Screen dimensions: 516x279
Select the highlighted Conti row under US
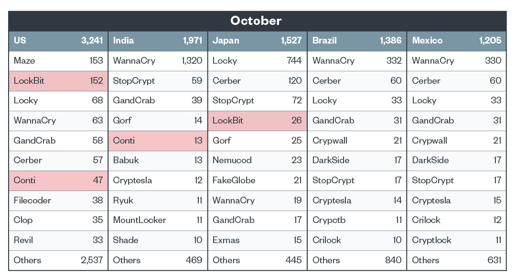pyautogui.click(x=58, y=180)
